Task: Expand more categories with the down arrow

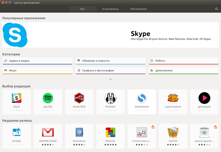Action: [x=110, y=79]
